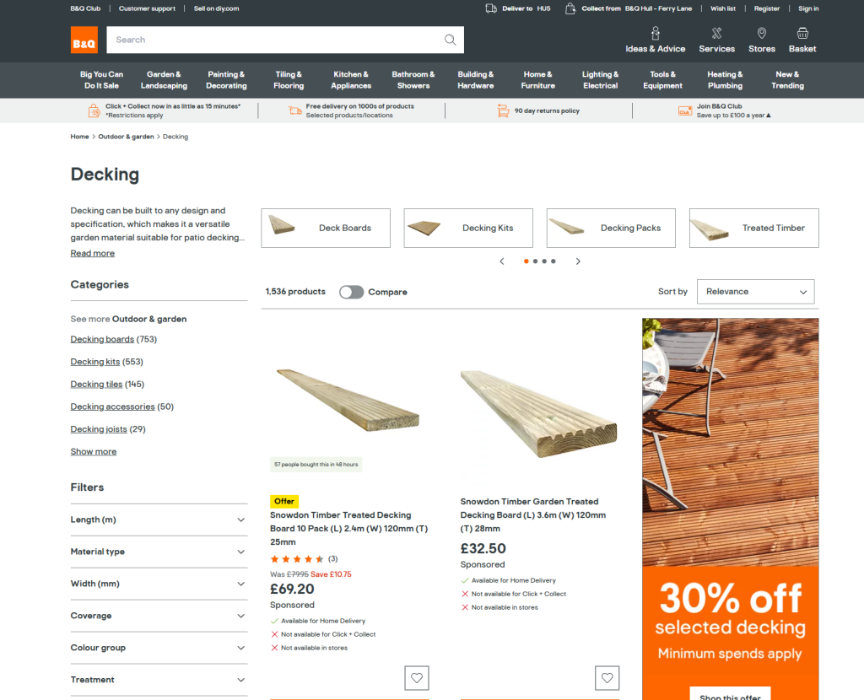Click into the Search input field
Screen dimensions: 864x700
point(276,40)
